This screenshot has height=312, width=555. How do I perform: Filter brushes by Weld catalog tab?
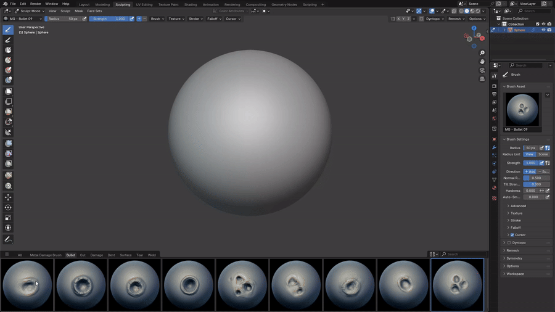coord(152,255)
